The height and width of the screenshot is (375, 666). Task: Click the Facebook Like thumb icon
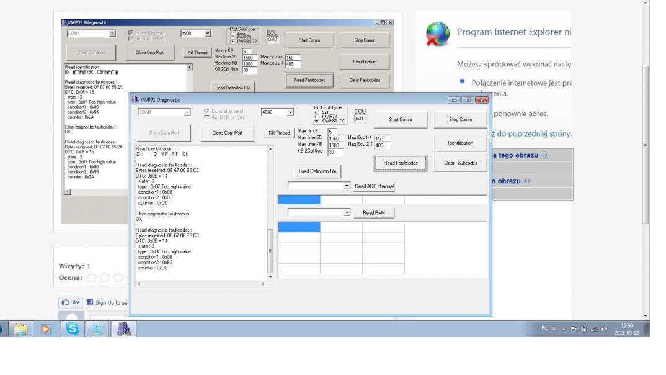click(65, 302)
